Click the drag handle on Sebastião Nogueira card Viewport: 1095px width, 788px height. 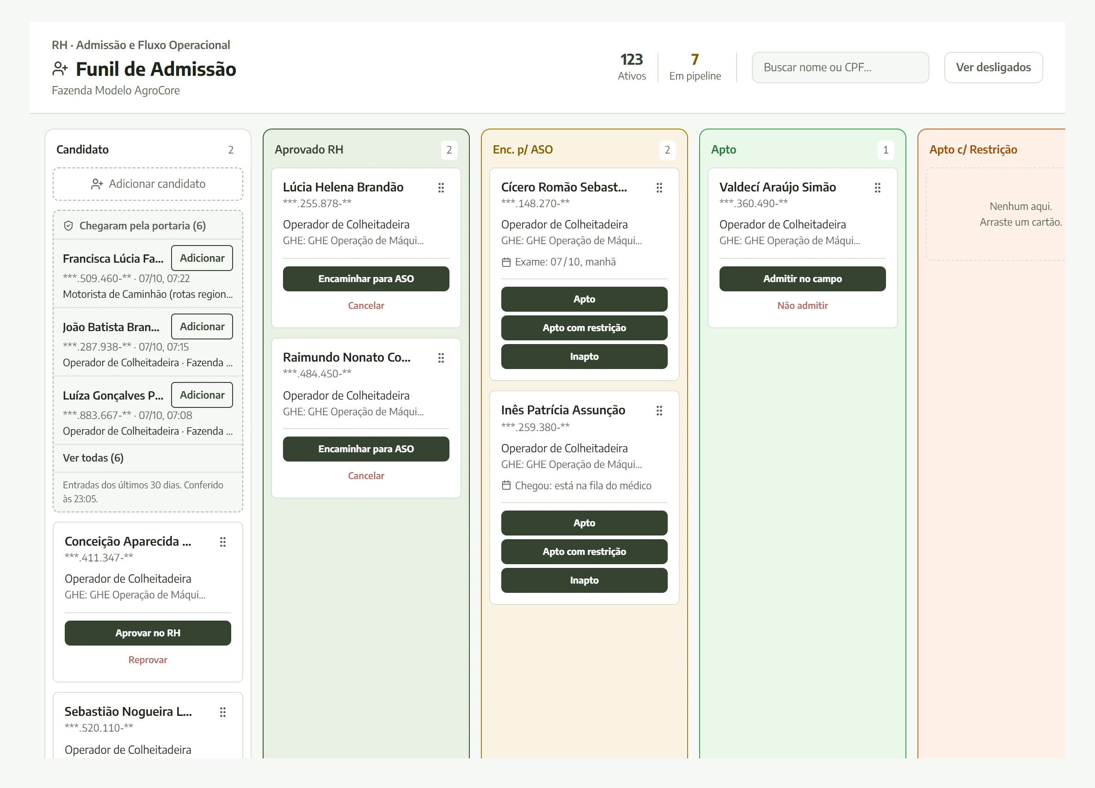[x=222, y=712]
